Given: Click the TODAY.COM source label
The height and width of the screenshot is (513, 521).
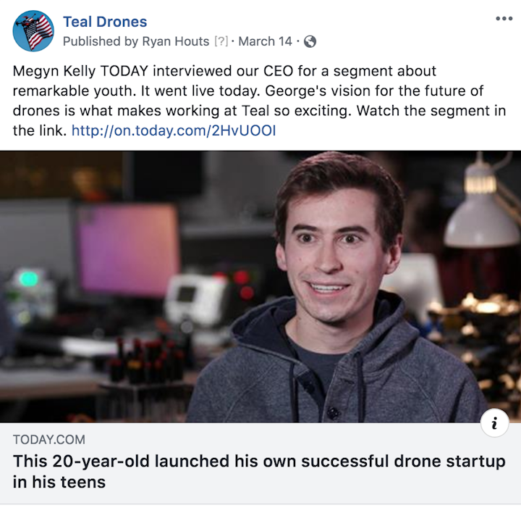Looking at the screenshot, I should (x=49, y=439).
